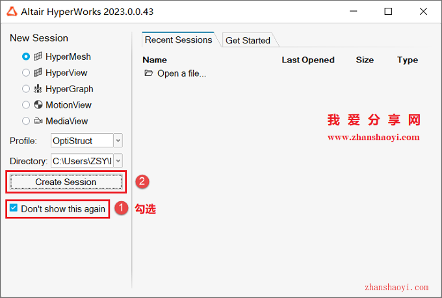
Task: Sort by the Name column header
Action: point(155,60)
